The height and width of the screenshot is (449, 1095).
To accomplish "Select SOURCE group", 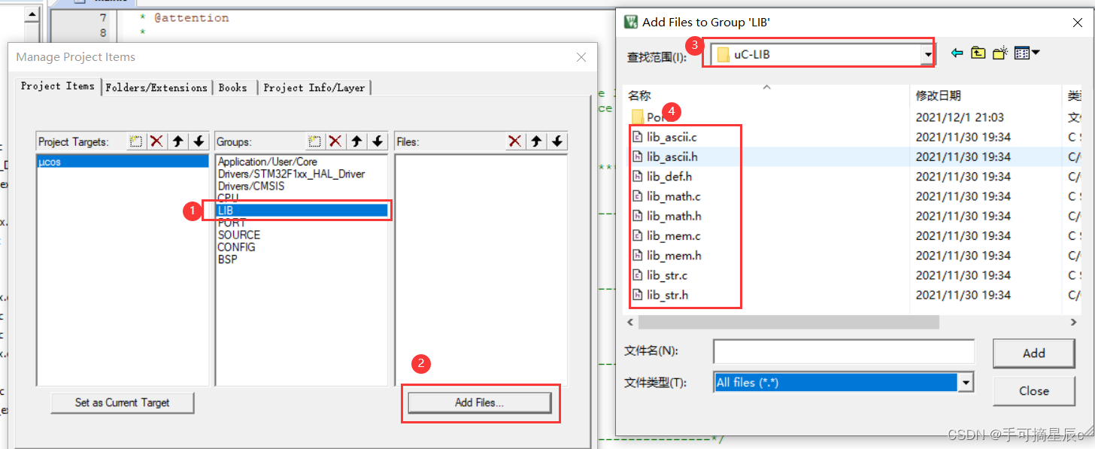I will pos(238,235).
